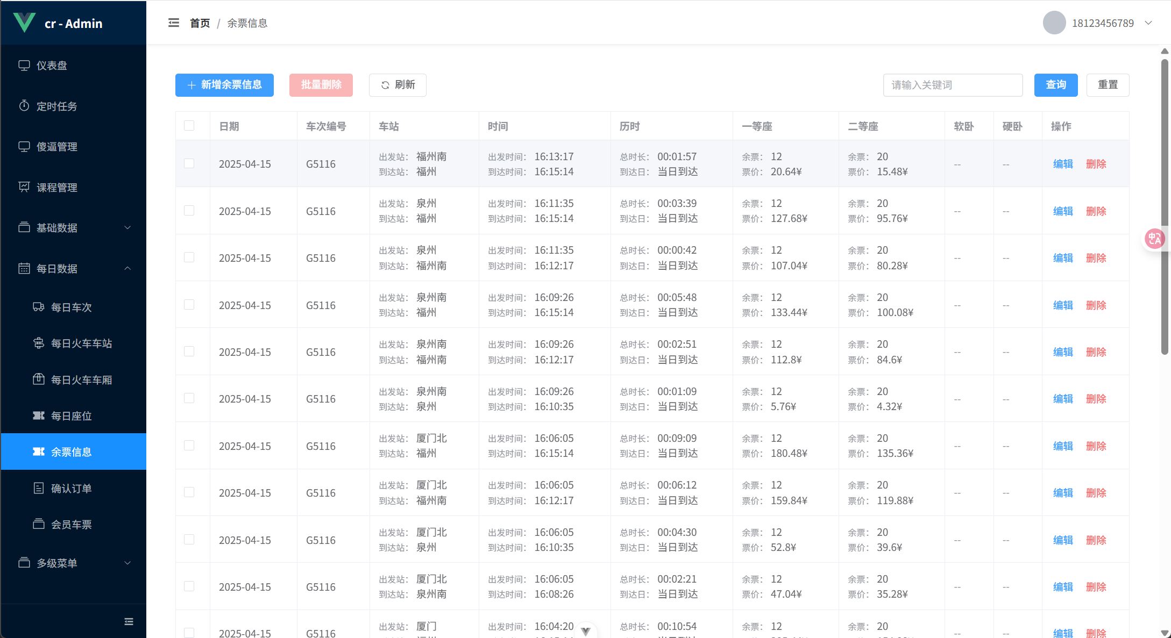
Task: Click the sidebar bottom collapse icon
Action: [x=129, y=621]
